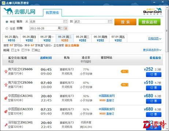Click the ¥510 lowest price on CZ6366 row

149,83
